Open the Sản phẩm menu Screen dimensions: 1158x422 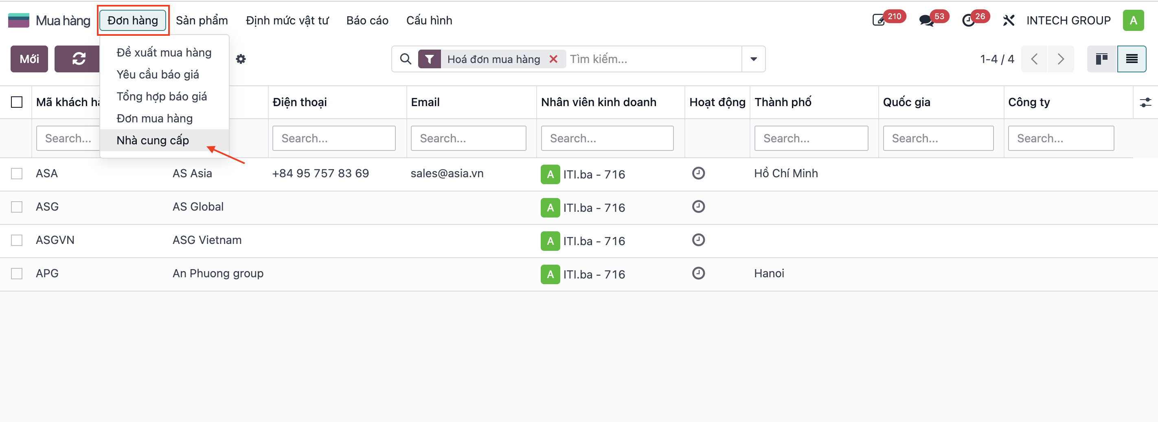[x=202, y=20]
